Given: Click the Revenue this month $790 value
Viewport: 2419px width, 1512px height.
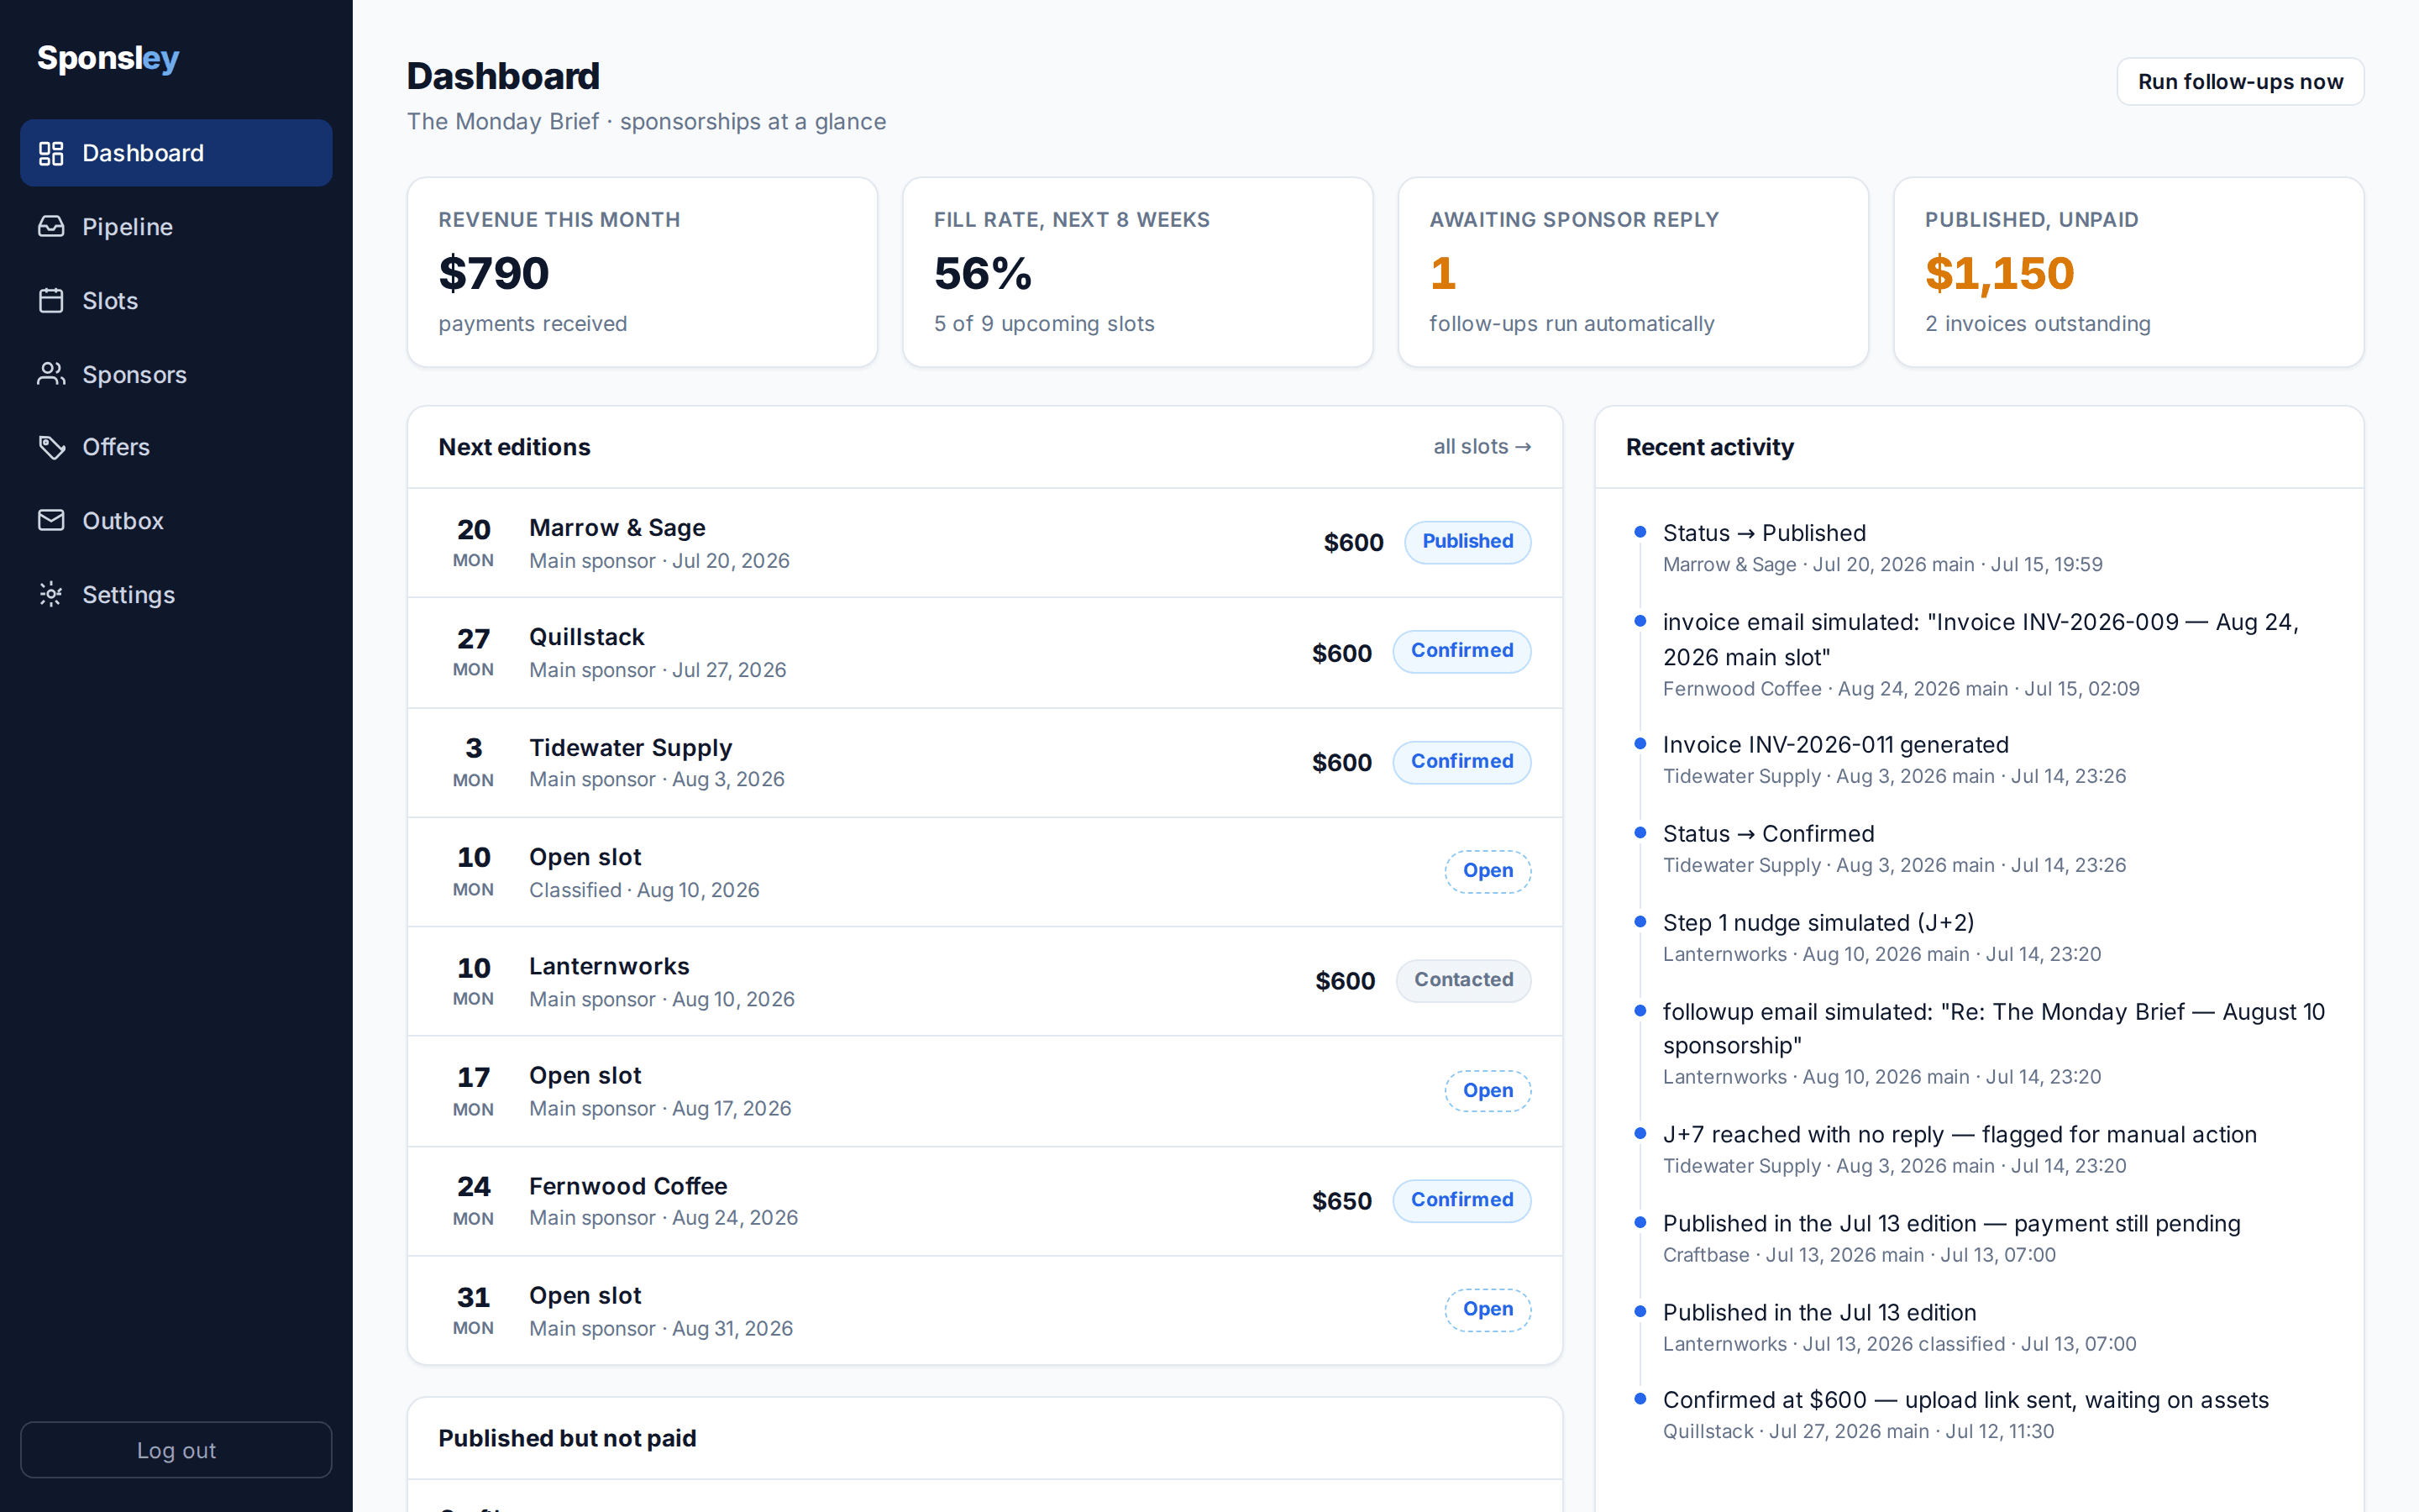Looking at the screenshot, I should 494,273.
